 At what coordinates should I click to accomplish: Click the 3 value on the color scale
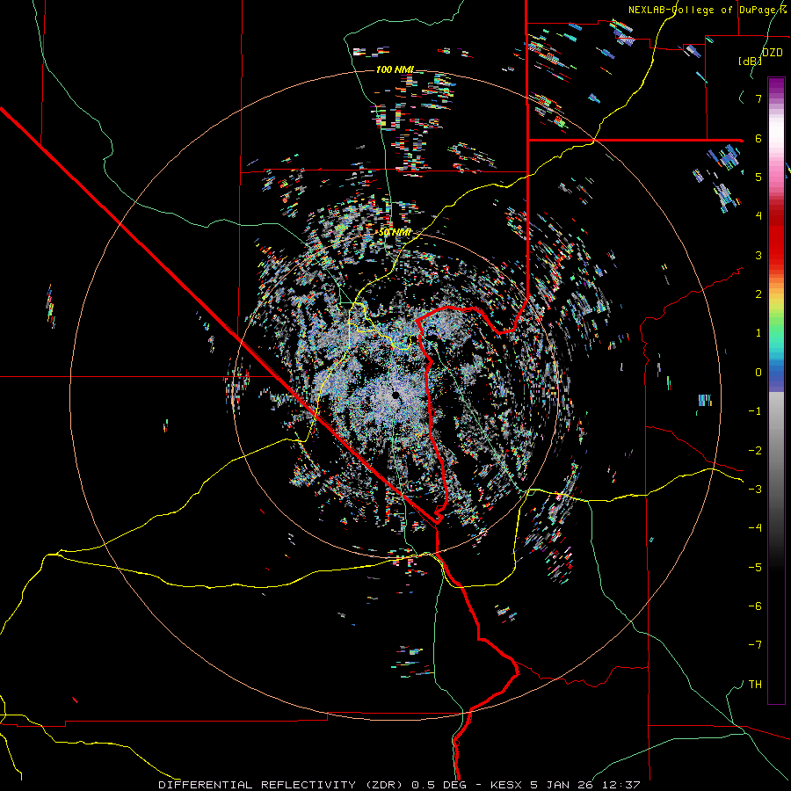pyautogui.click(x=758, y=255)
